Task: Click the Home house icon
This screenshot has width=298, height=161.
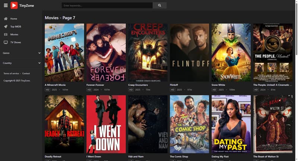Action: [x=6, y=19]
